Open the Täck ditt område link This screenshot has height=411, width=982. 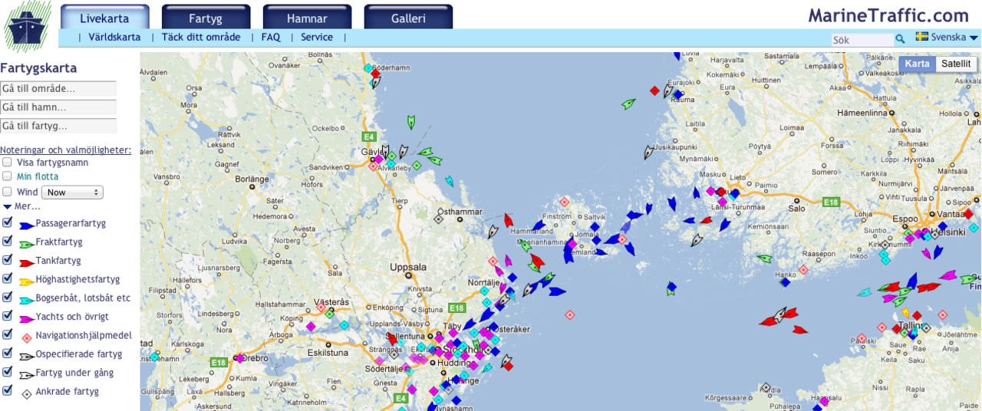pos(201,37)
